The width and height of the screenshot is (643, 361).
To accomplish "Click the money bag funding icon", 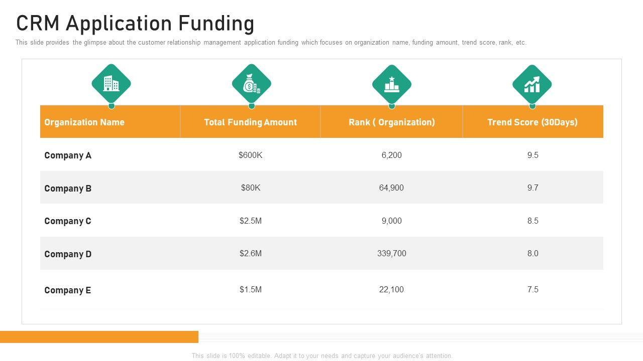I will click(251, 84).
